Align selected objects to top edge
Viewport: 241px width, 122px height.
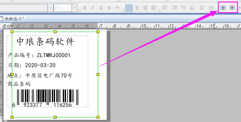click(x=183, y=8)
